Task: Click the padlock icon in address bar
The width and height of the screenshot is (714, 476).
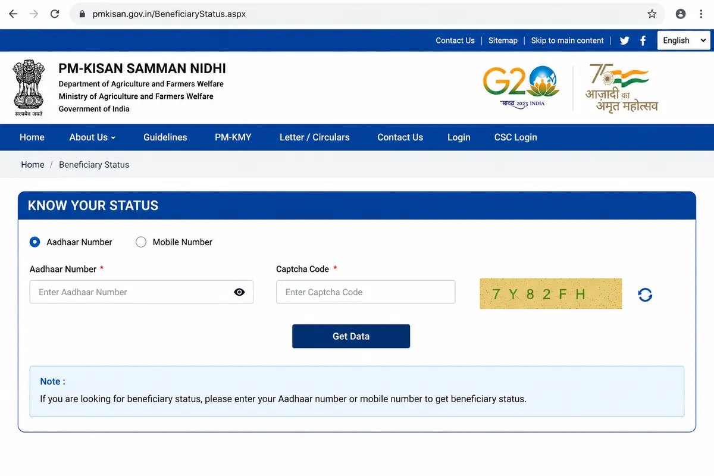Action: click(x=83, y=14)
